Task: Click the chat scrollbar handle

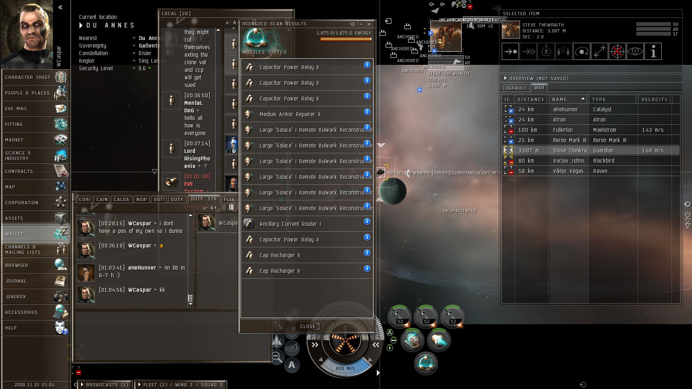Action: click(x=190, y=299)
